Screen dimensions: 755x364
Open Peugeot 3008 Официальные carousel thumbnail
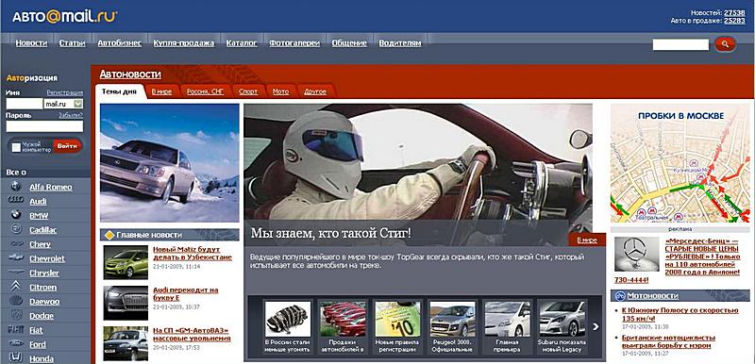click(x=452, y=319)
